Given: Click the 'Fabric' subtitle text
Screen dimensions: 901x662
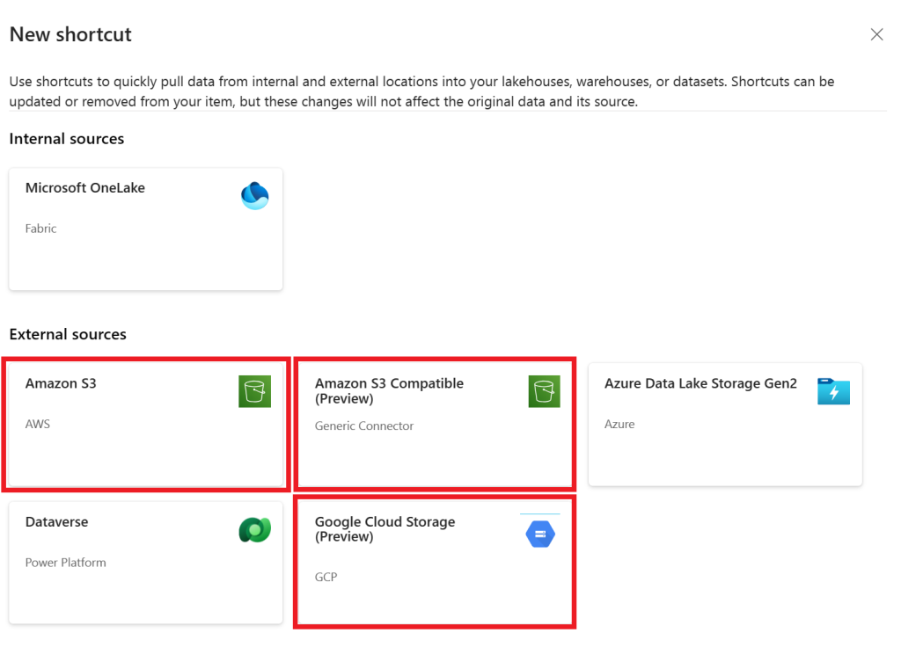Looking at the screenshot, I should 40,229.
